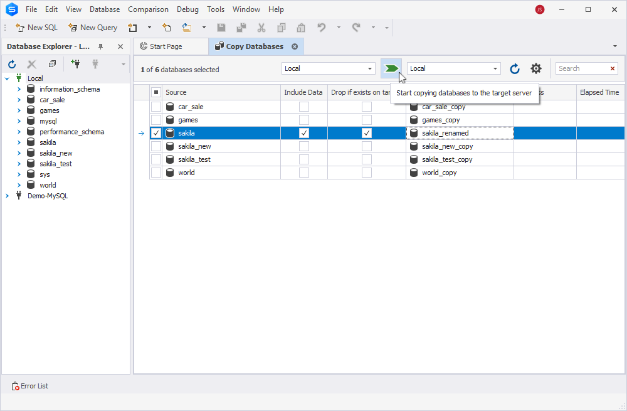Click the New Query button

coord(93,28)
